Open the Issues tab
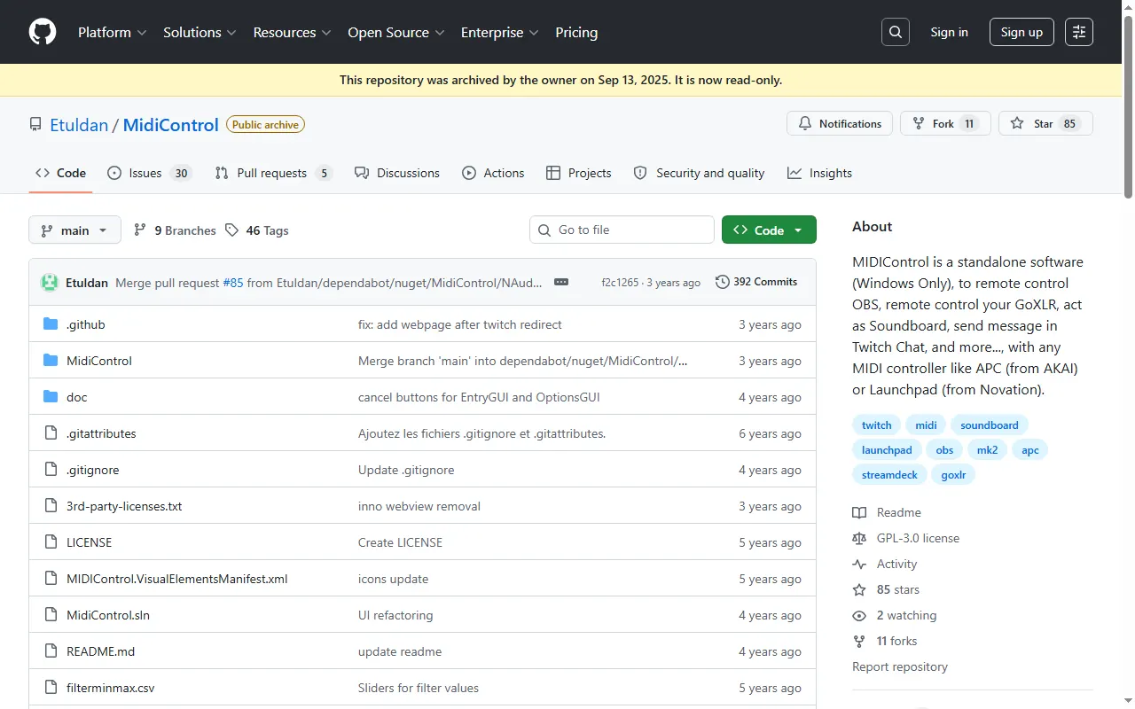1135x709 pixels. (149, 173)
